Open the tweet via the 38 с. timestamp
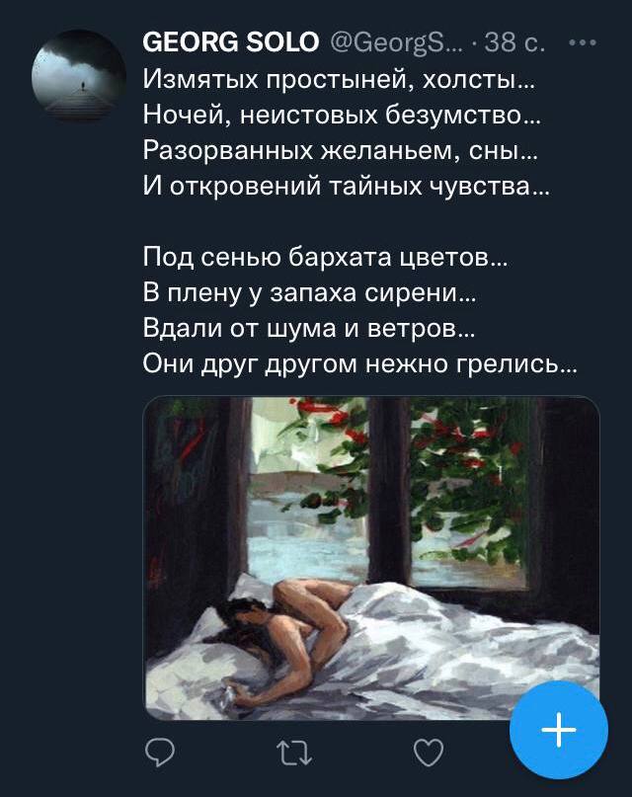The width and height of the screenshot is (632, 797). [514, 42]
